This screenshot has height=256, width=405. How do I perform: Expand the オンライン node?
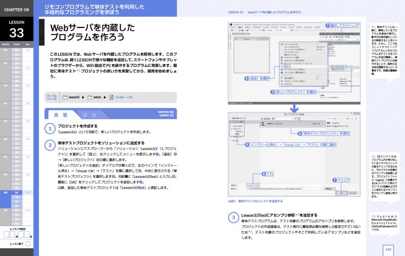coord(231,140)
